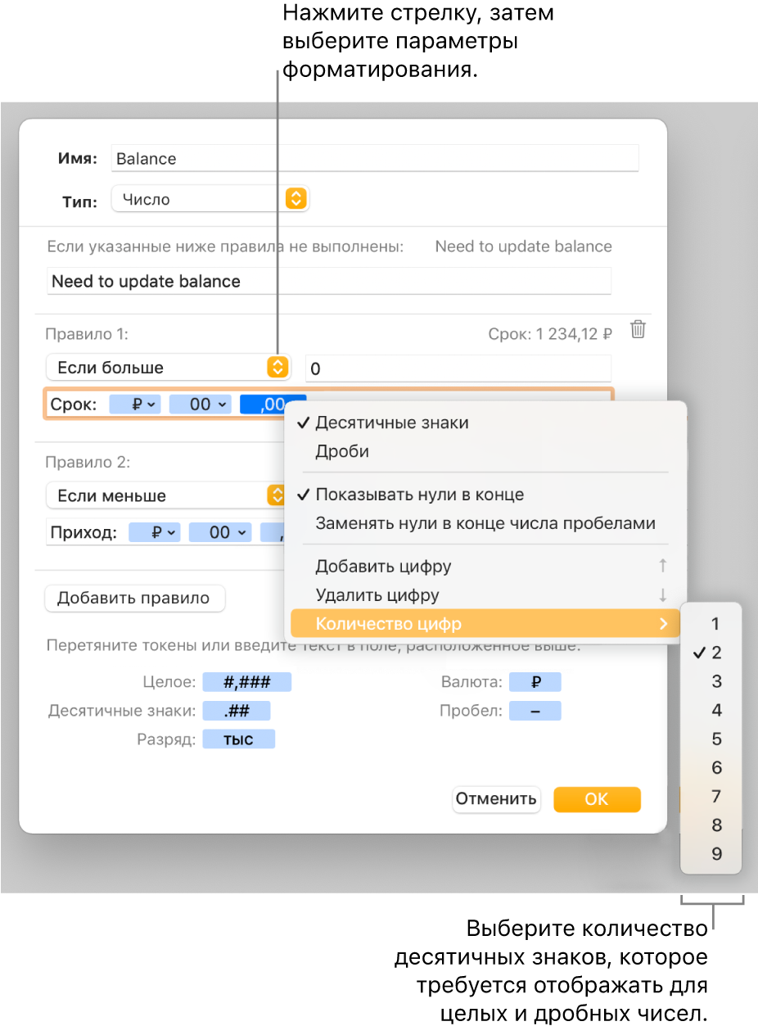758x1035 pixels.
Task: Confirm with the orange OK button
Action: click(597, 799)
